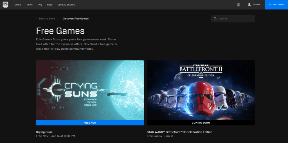
Task: Open the Crying Suns game artwork
Action: pos(90,90)
